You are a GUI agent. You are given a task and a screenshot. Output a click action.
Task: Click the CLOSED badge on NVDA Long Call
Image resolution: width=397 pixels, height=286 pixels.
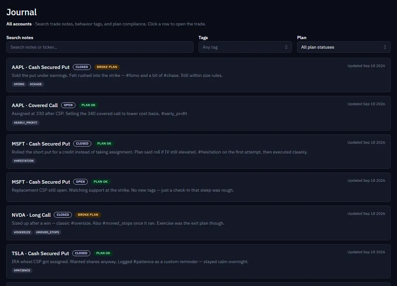(x=63, y=215)
